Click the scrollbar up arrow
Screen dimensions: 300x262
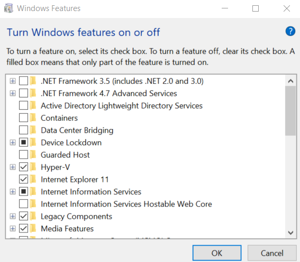click(290, 81)
